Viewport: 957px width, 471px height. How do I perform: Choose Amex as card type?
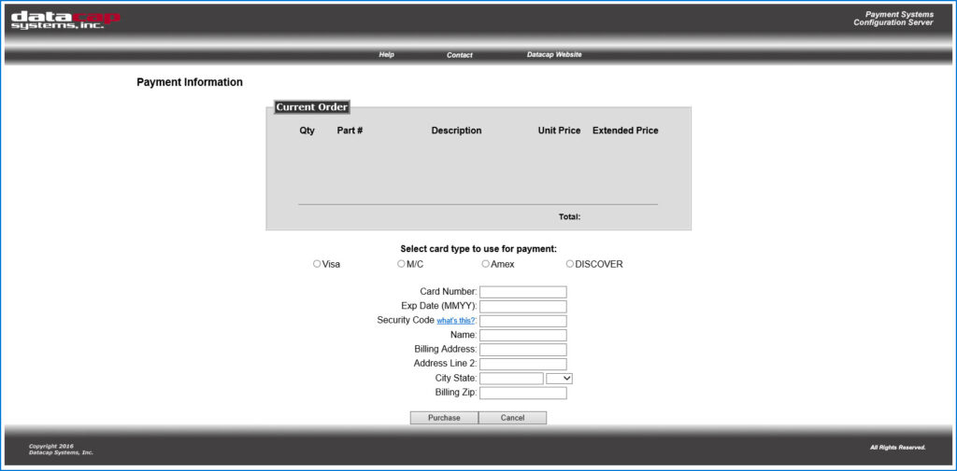point(485,264)
